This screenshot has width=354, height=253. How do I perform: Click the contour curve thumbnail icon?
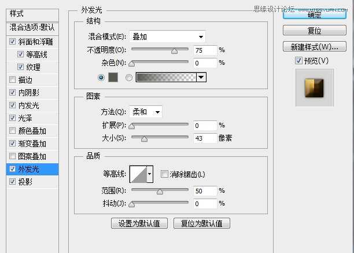[x=138, y=174]
